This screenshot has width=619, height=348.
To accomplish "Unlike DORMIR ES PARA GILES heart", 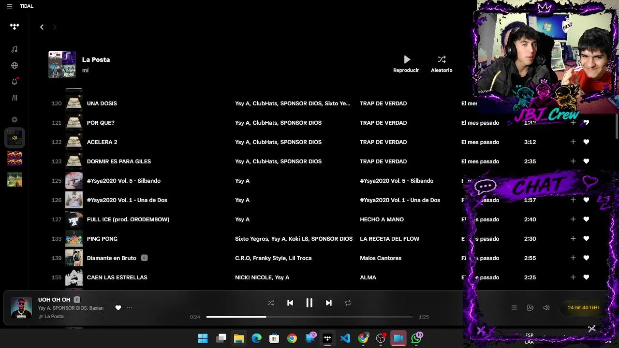I will (586, 161).
